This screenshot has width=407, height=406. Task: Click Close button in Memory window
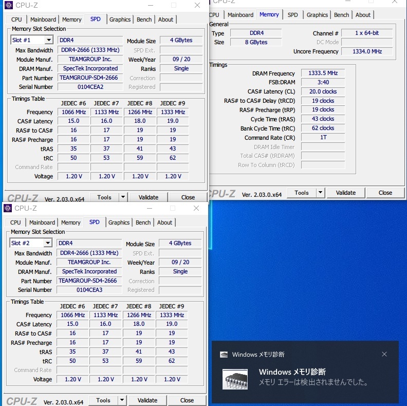coord(385,192)
